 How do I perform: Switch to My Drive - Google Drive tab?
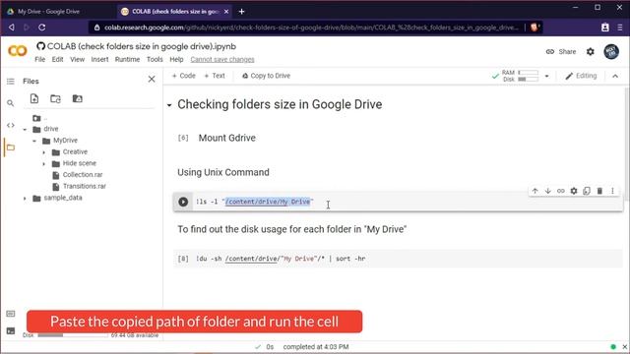pyautogui.click(x=48, y=12)
